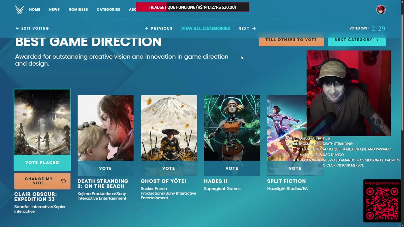
Task: Open the Home menu item
Action: [35, 9]
